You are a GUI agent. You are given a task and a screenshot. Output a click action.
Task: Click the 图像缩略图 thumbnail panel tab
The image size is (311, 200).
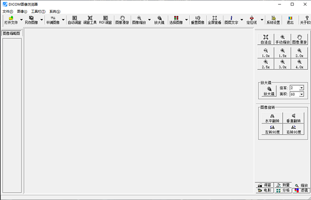[12, 34]
